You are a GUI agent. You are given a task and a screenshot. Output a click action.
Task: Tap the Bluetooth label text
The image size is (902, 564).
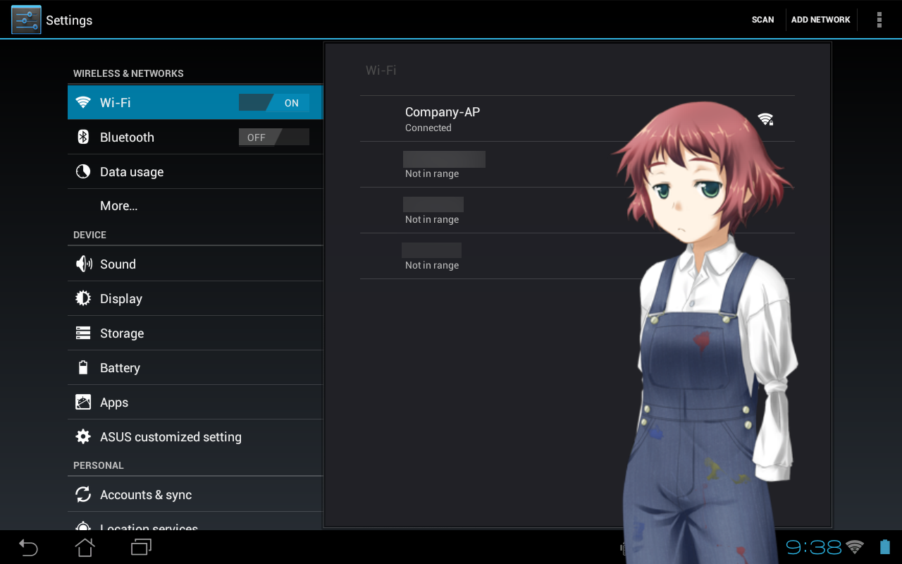(x=127, y=137)
